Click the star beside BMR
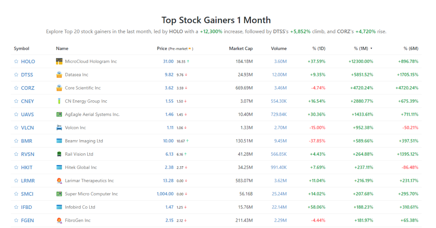 [16, 141]
